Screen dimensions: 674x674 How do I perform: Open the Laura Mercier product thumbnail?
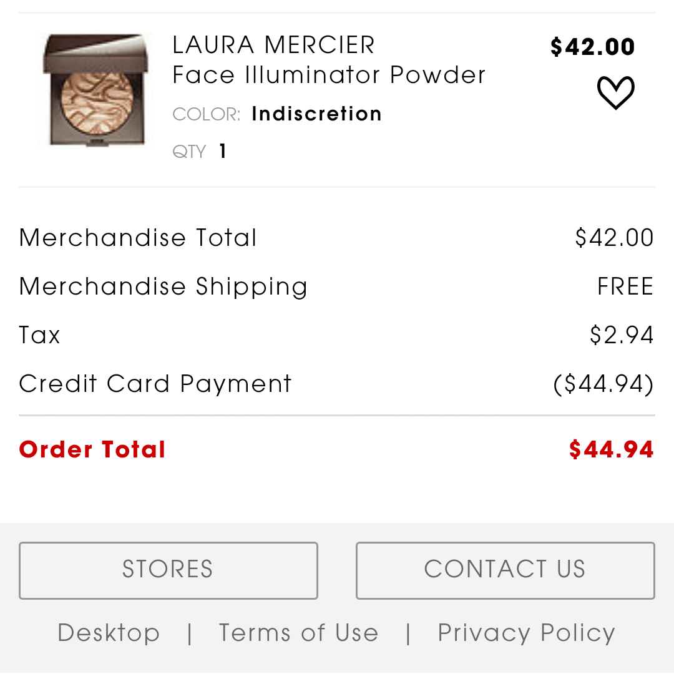coord(95,90)
